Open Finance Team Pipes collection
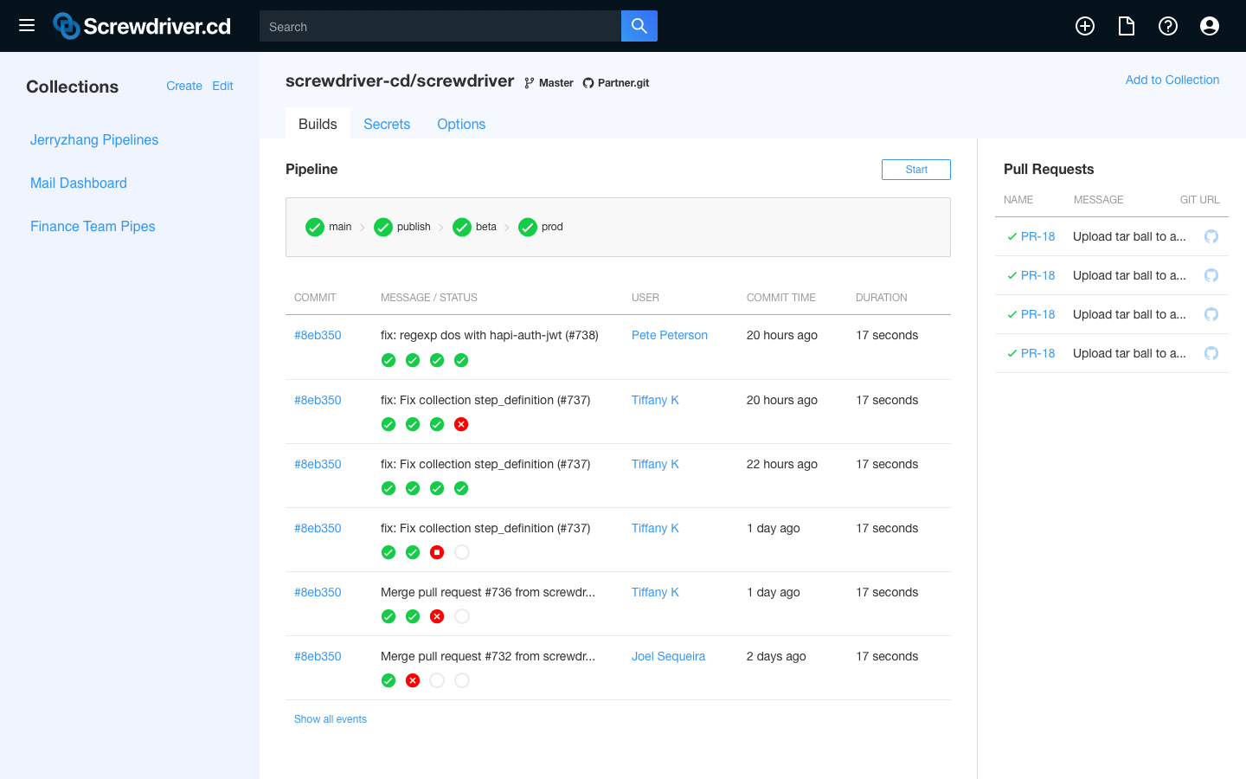 [x=93, y=226]
